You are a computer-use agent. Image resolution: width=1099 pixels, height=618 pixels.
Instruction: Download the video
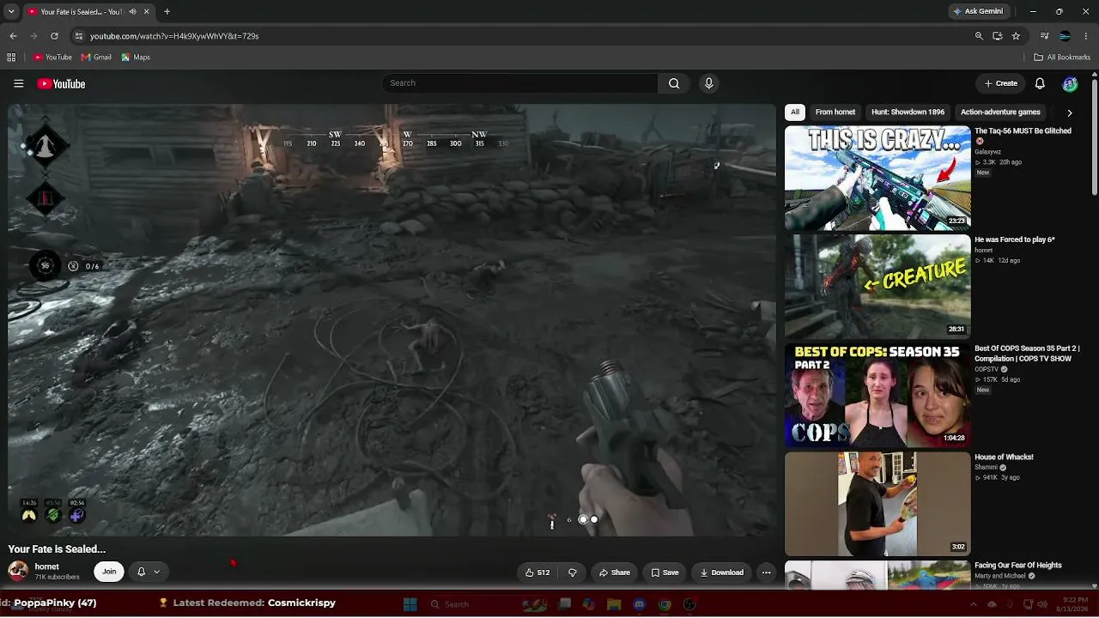pyautogui.click(x=721, y=573)
